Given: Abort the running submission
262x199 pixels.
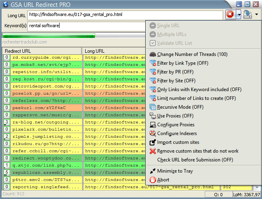Looking at the screenshot, I should point(163,180).
